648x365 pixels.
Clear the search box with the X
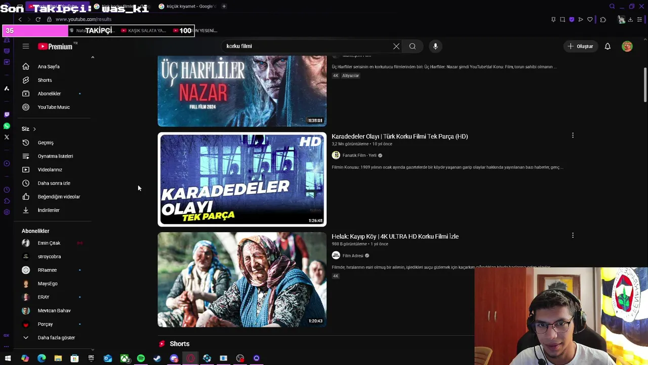(x=396, y=46)
